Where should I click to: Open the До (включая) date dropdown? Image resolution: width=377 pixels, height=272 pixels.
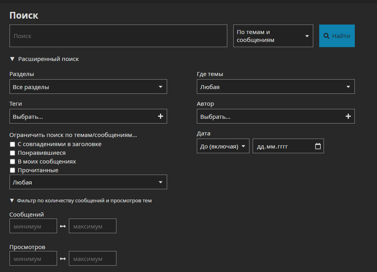click(223, 146)
